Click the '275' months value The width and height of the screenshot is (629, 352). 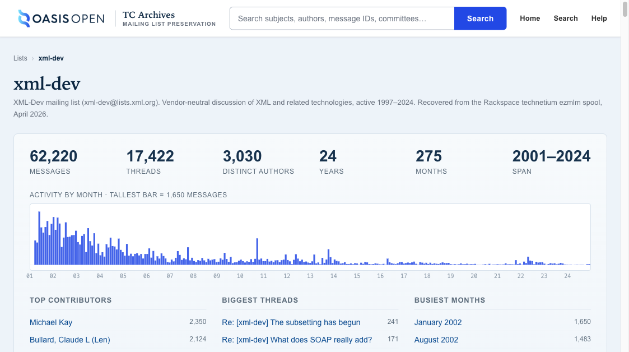point(429,156)
